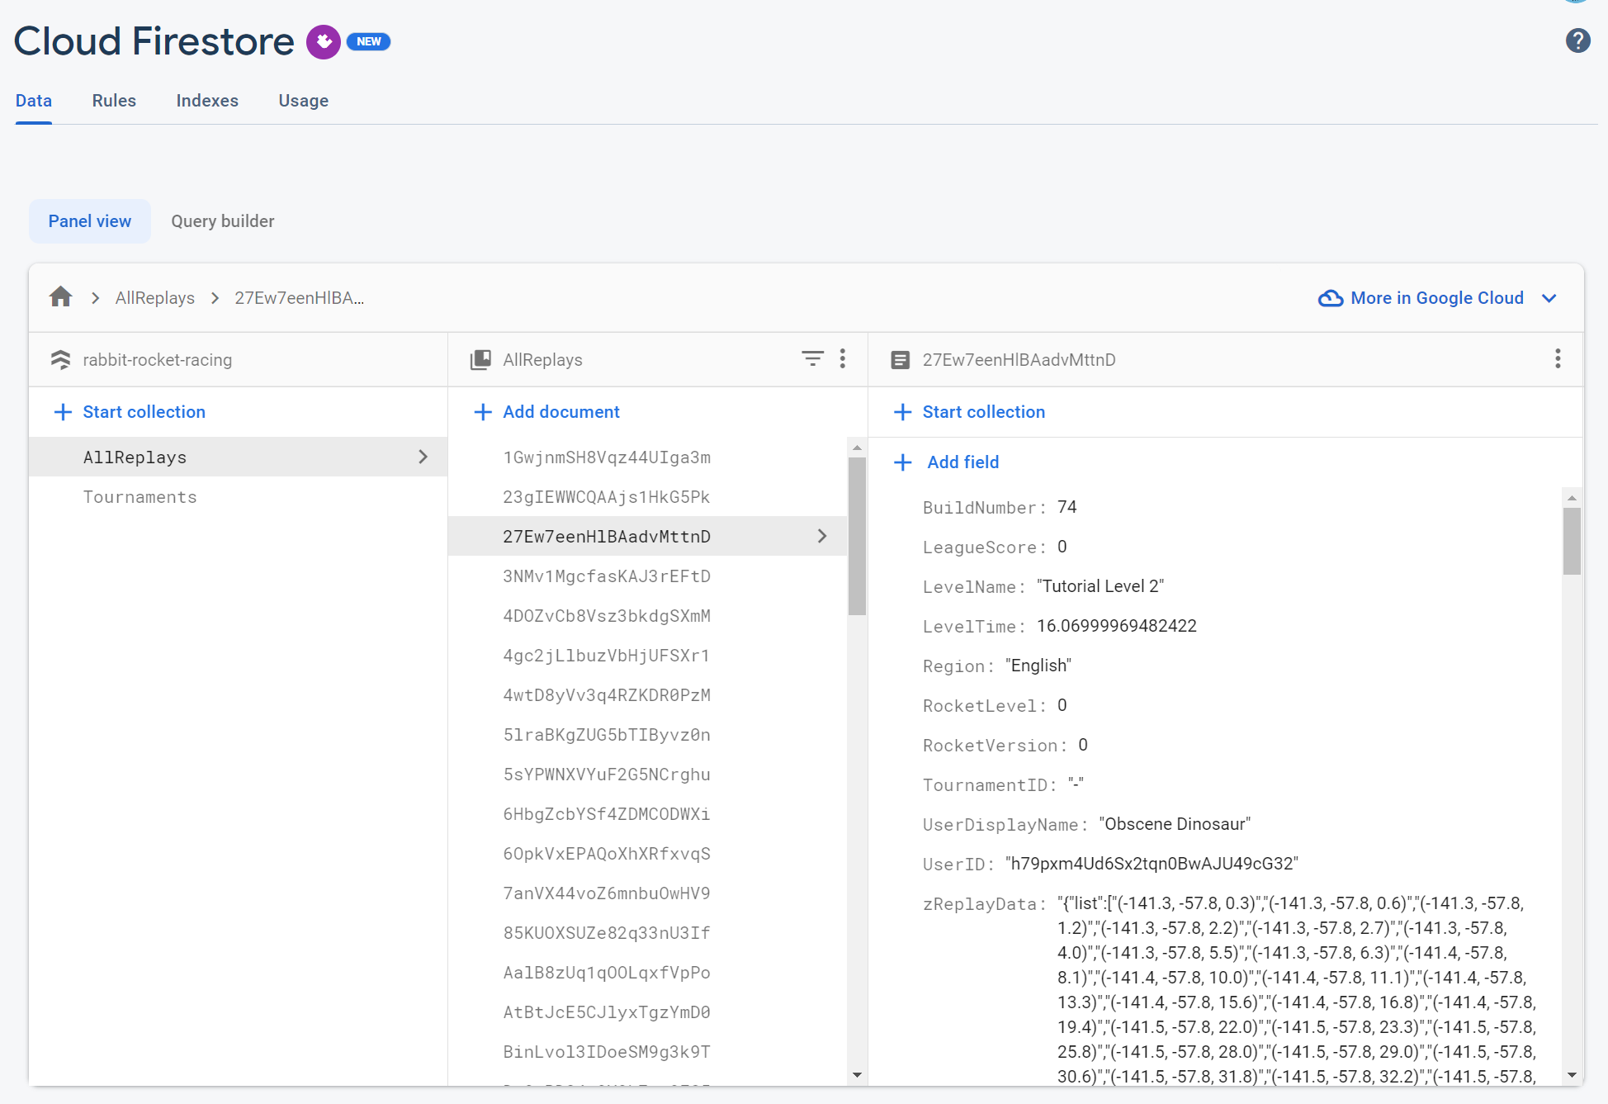Click the LevelTime value 16.06999969482422

(1117, 626)
